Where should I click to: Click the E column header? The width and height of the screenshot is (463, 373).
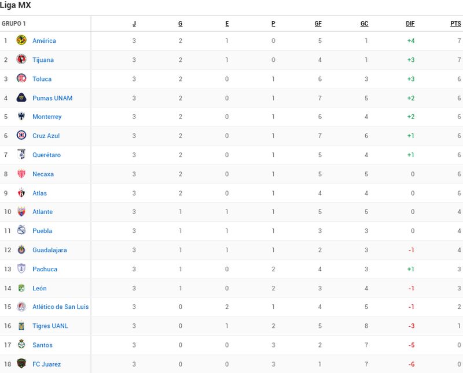(227, 24)
